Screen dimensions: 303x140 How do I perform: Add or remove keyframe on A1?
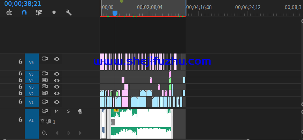[x=68, y=133]
